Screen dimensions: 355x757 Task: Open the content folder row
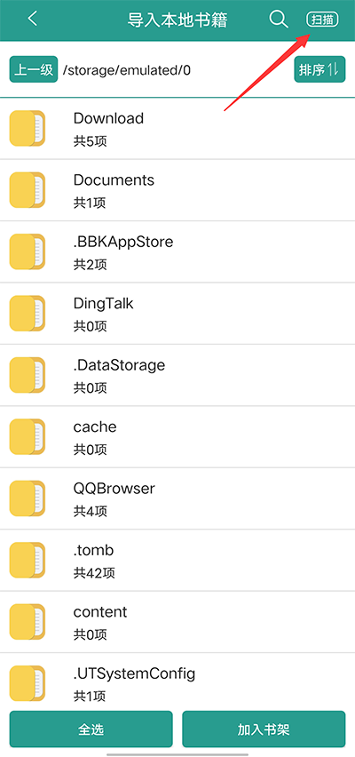pyautogui.click(x=177, y=622)
